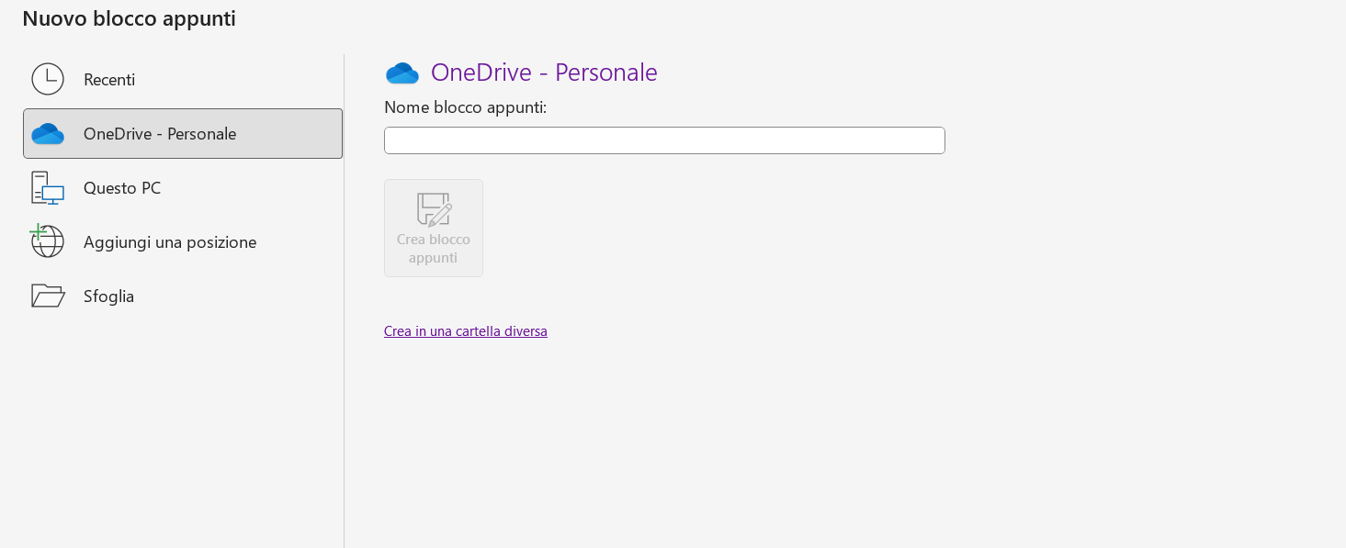Click the OneDrive - Personale heading

[544, 72]
